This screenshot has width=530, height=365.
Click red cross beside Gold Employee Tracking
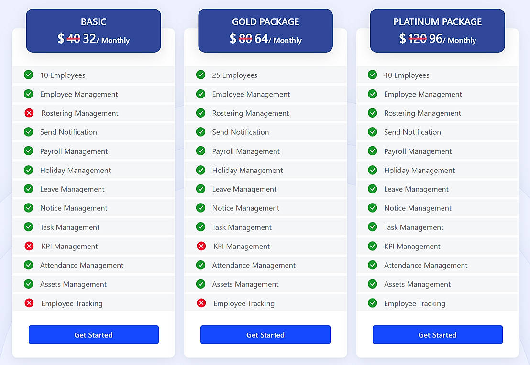click(201, 303)
